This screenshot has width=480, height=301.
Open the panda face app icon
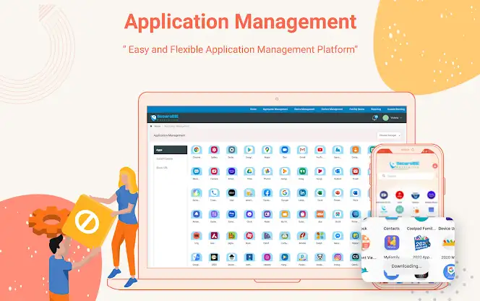click(320, 257)
